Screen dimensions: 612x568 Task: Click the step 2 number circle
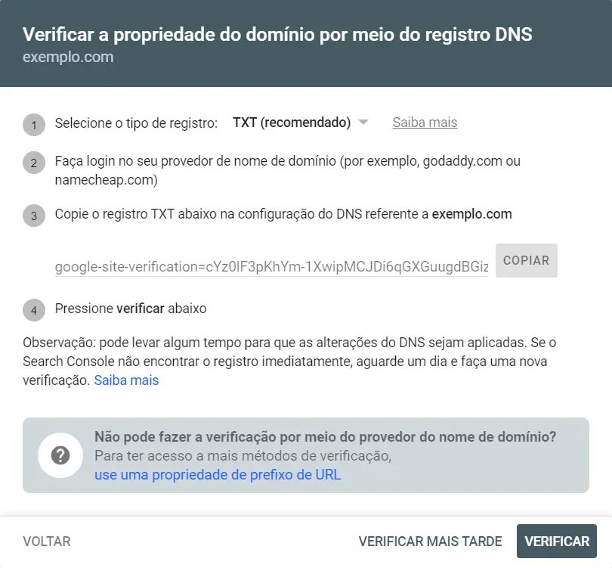34,163
